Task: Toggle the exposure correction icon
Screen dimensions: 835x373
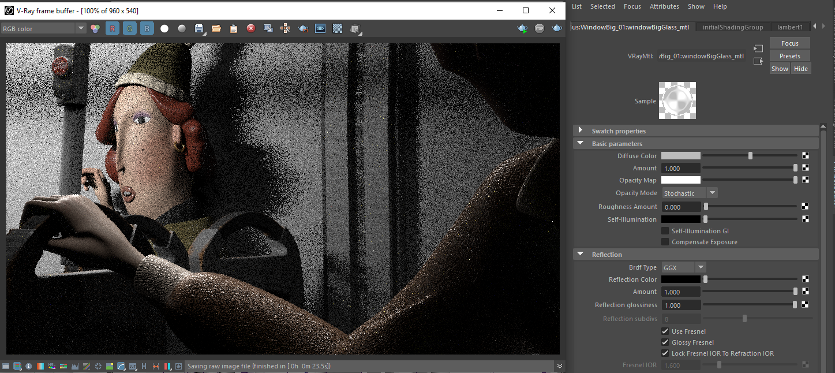Action: (98, 366)
